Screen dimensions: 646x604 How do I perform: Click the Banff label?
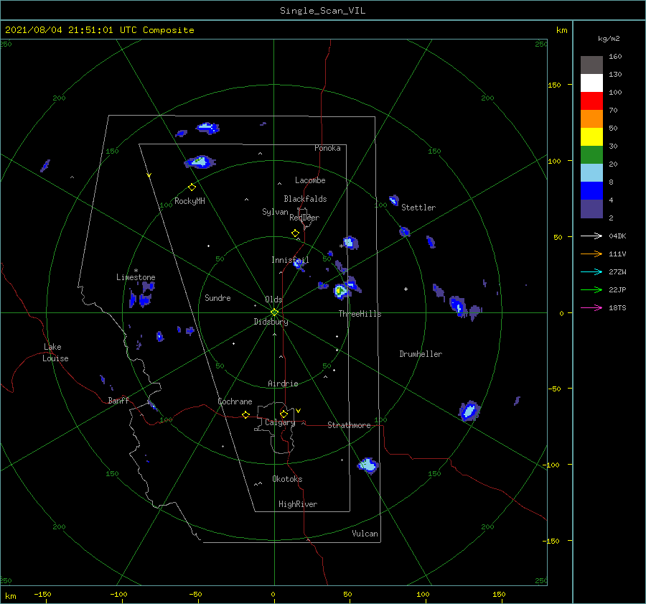tap(118, 400)
